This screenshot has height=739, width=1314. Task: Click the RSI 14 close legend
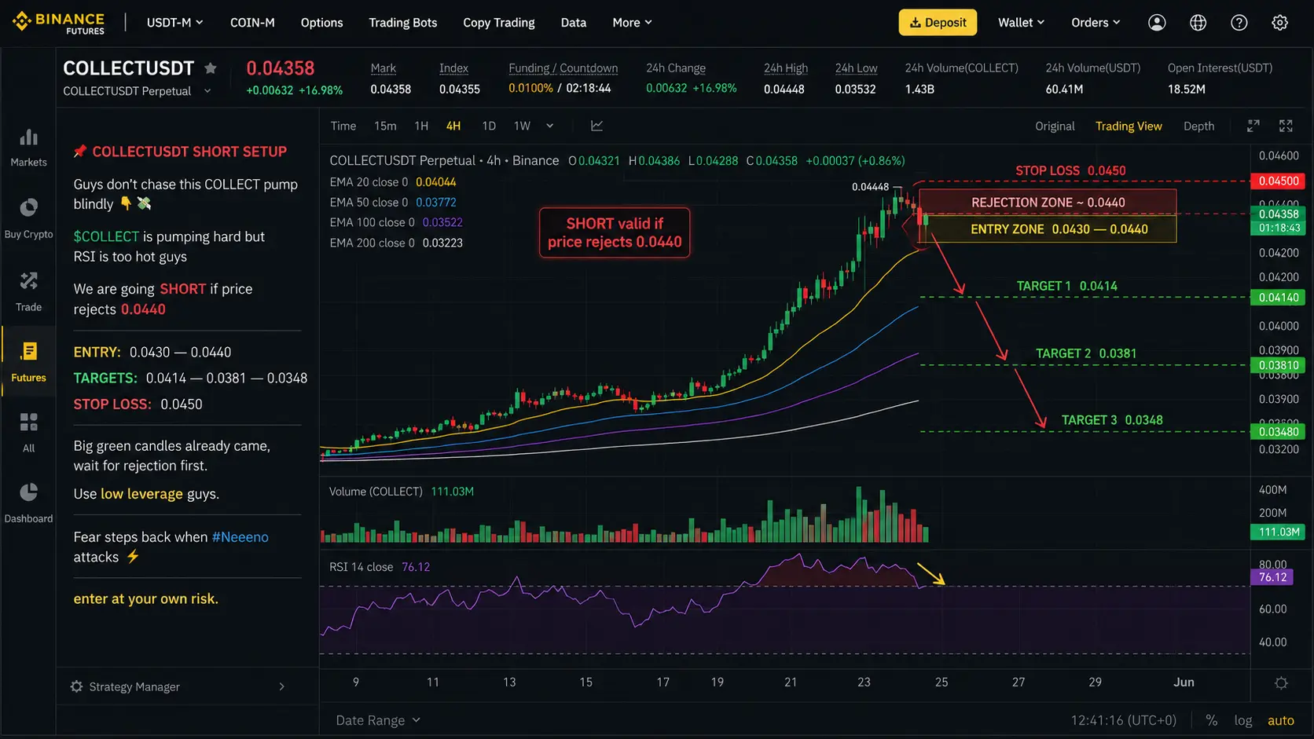(380, 567)
